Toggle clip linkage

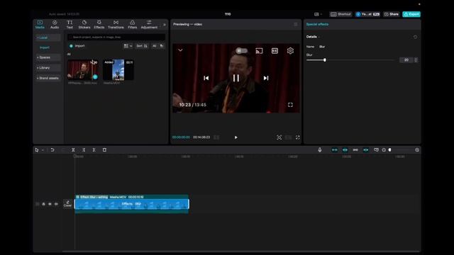[x=355, y=150]
